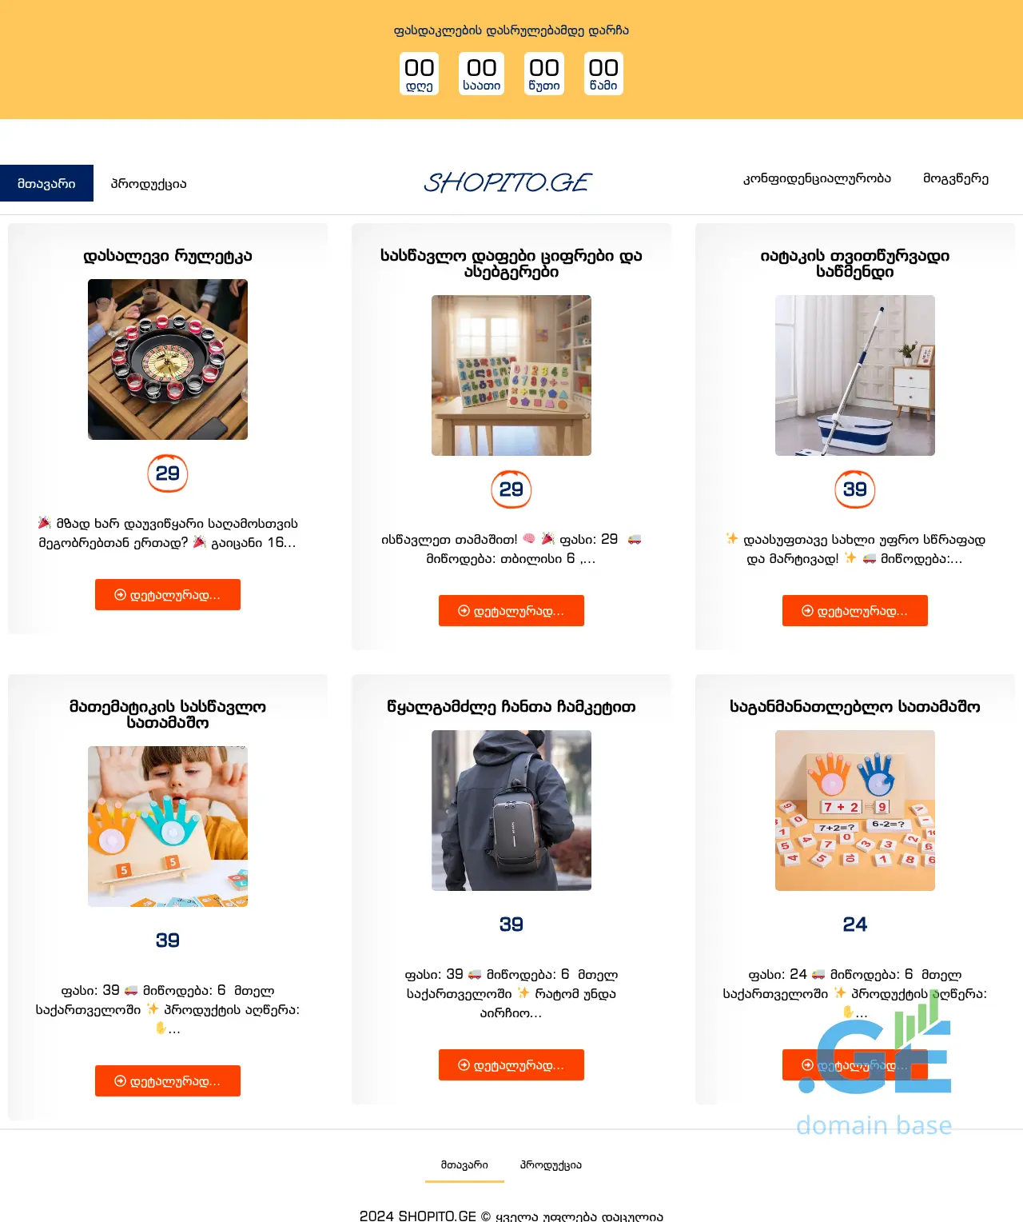Open the პროდუქცია menu item in header

(149, 183)
